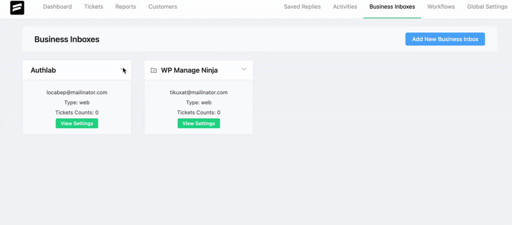Click "Tickets Counts: 0" under WP Manage Ninja

(x=198, y=113)
